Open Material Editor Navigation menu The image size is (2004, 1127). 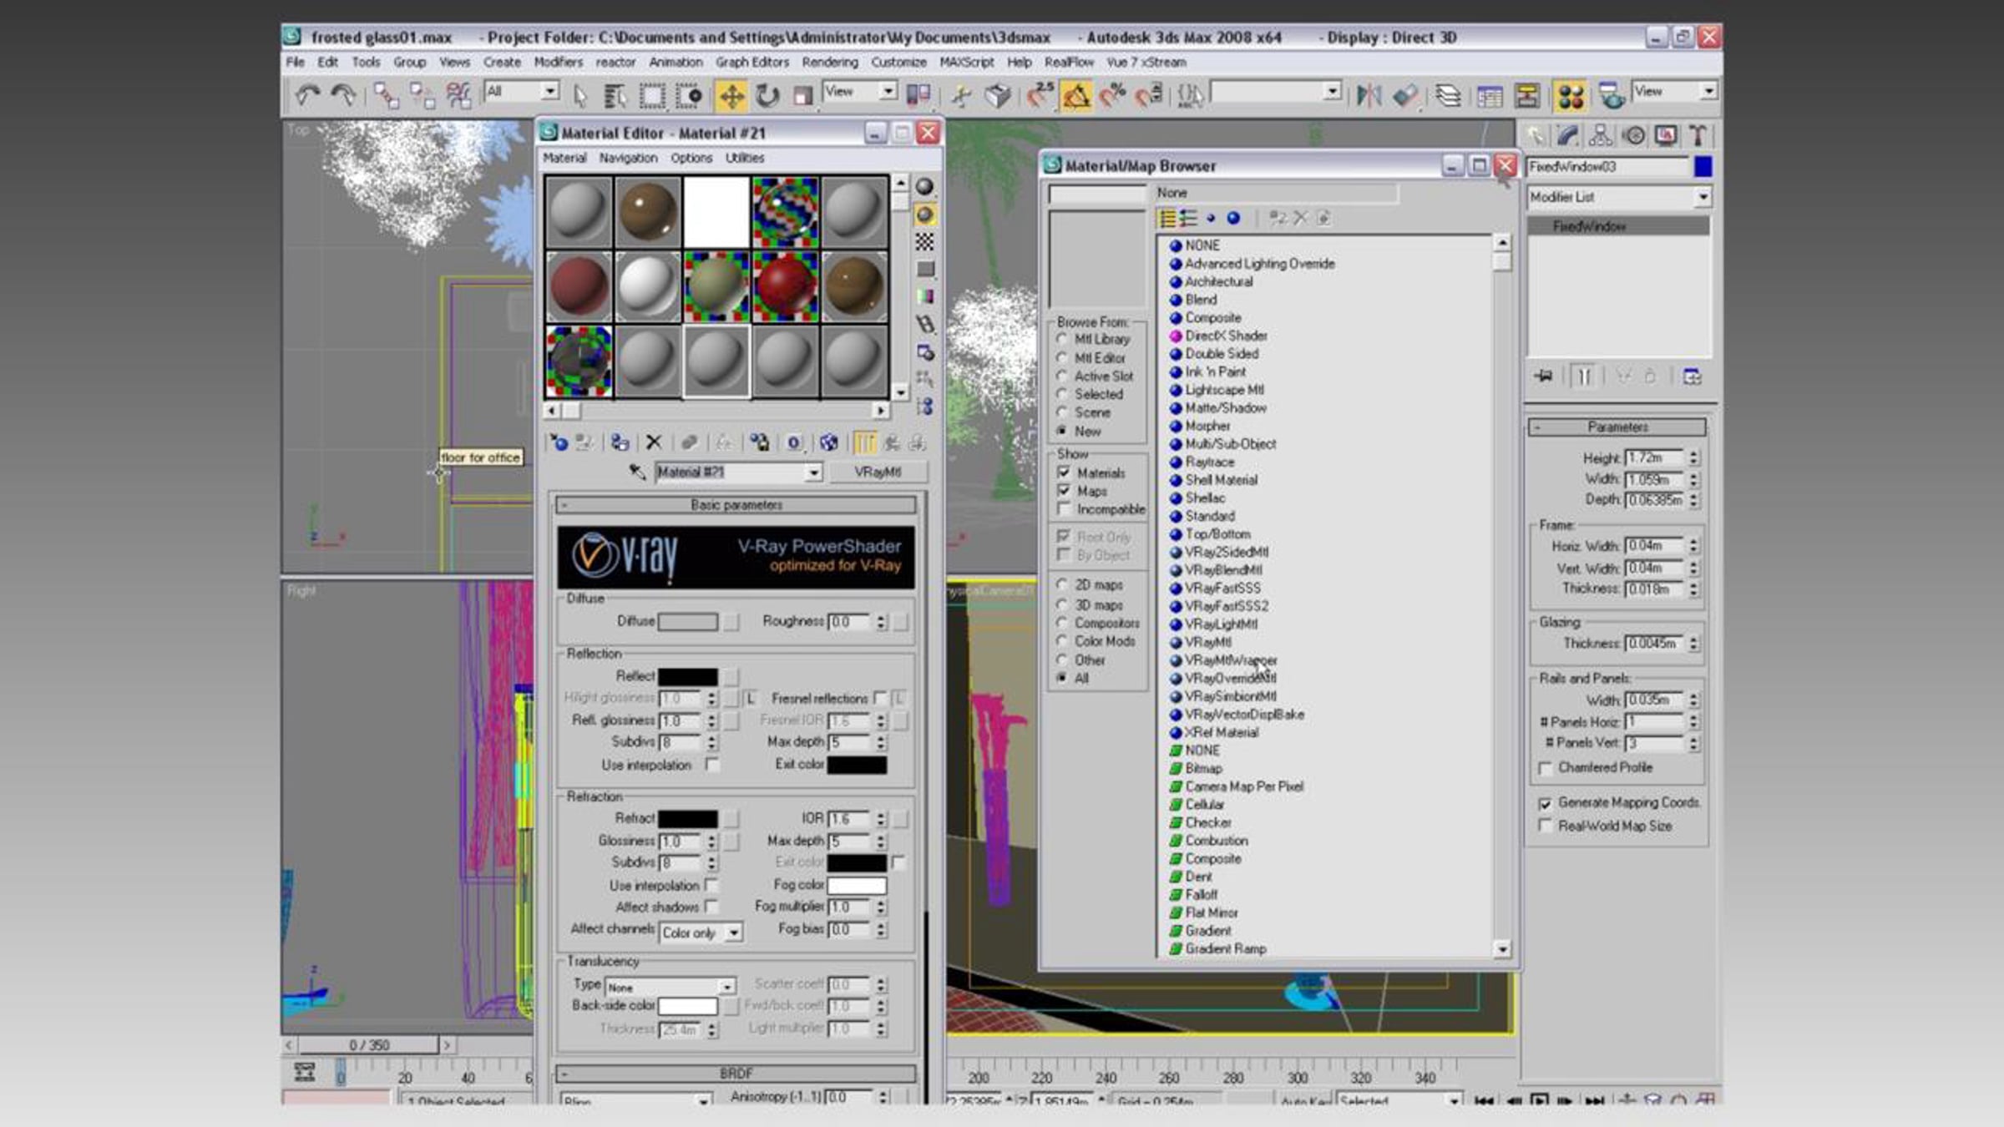click(x=628, y=158)
